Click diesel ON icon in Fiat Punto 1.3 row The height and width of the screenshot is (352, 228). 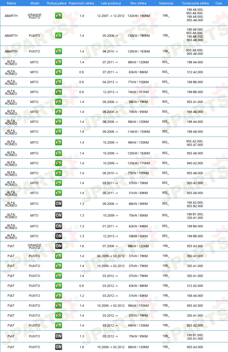(59, 336)
